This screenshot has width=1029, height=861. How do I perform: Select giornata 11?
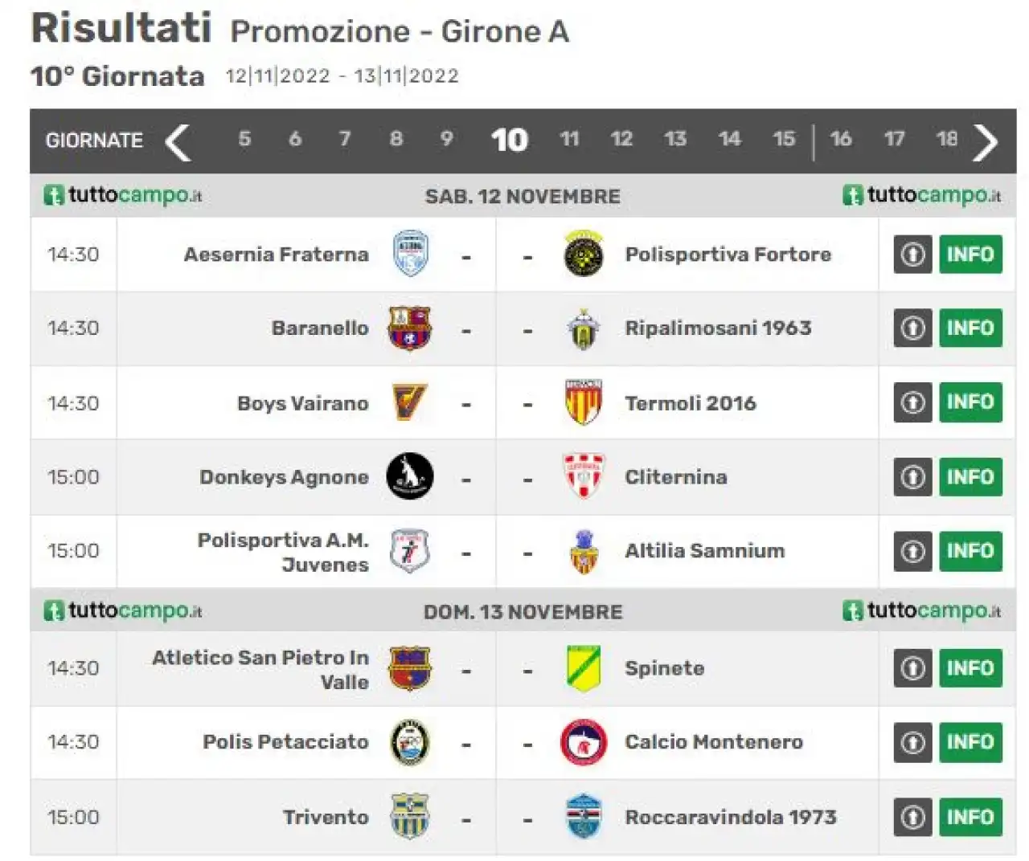tap(570, 140)
